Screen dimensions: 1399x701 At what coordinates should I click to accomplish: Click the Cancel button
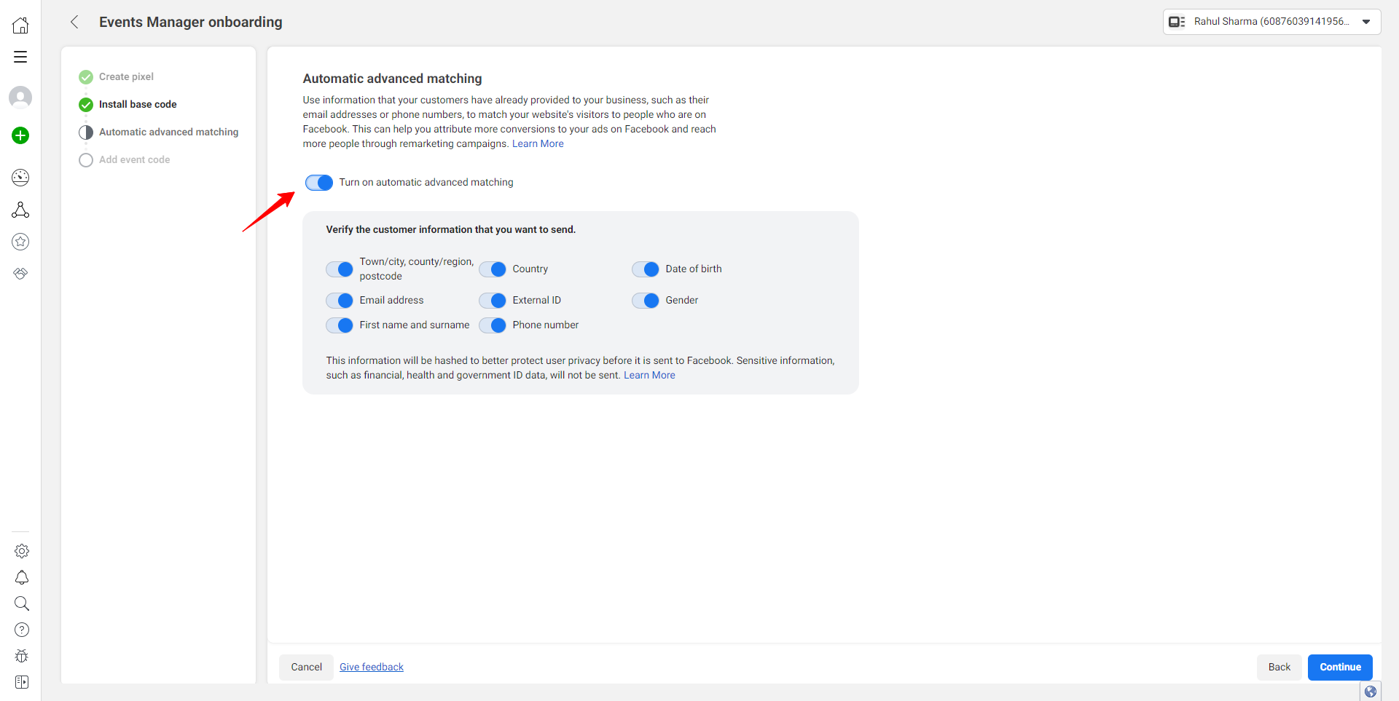(306, 667)
